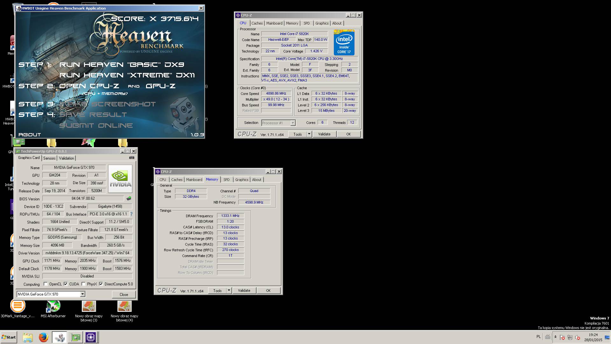The width and height of the screenshot is (611, 344).
Task: Switch to Validation tab in GPU-Z
Action: coord(67,158)
